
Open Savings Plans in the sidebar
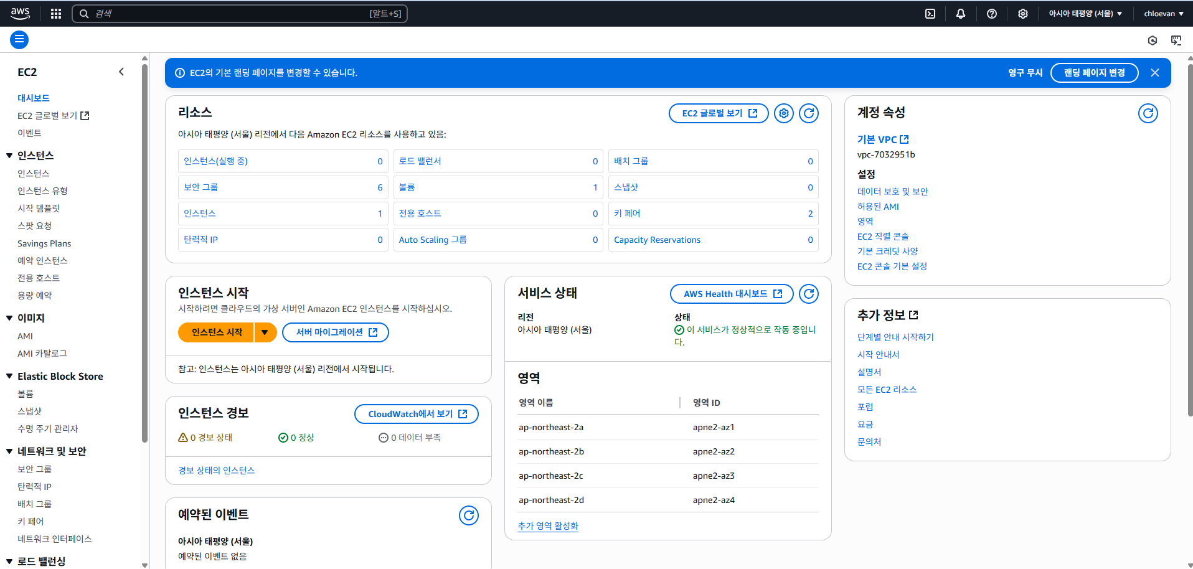pyautogui.click(x=44, y=243)
